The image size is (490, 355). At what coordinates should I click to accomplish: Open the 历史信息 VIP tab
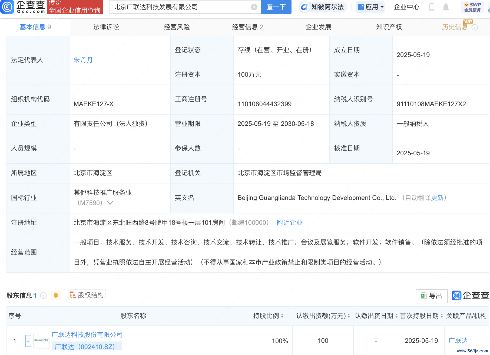pos(455,27)
